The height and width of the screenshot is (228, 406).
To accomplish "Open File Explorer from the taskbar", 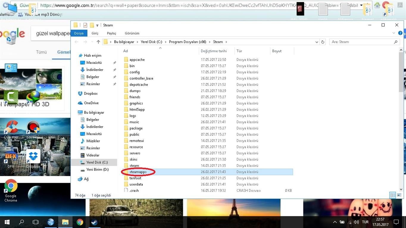I will point(65,222).
